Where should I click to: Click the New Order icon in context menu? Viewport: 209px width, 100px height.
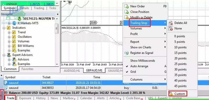pyautogui.click(x=126, y=6)
